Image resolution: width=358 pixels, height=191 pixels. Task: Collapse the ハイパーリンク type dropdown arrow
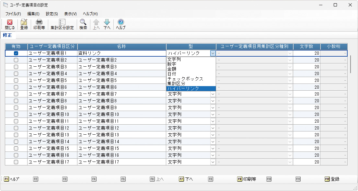tap(213, 53)
